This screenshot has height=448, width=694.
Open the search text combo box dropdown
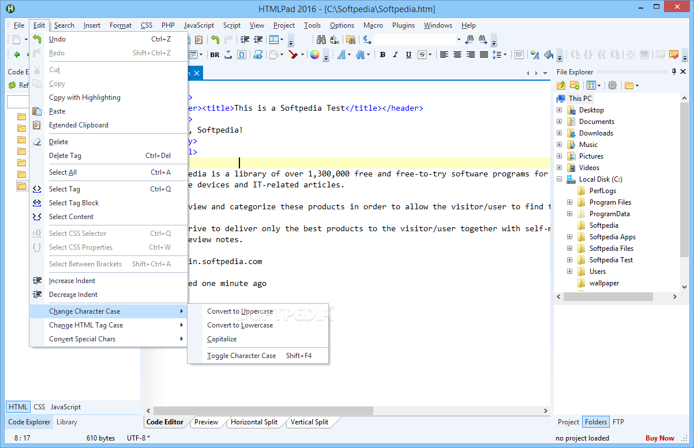coord(459,40)
